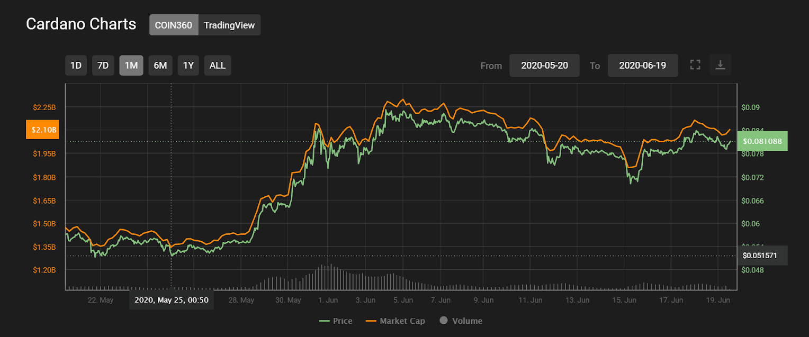The height and width of the screenshot is (337, 809).
Task: Click the orange $2.10B market cap label
Action: (42, 130)
